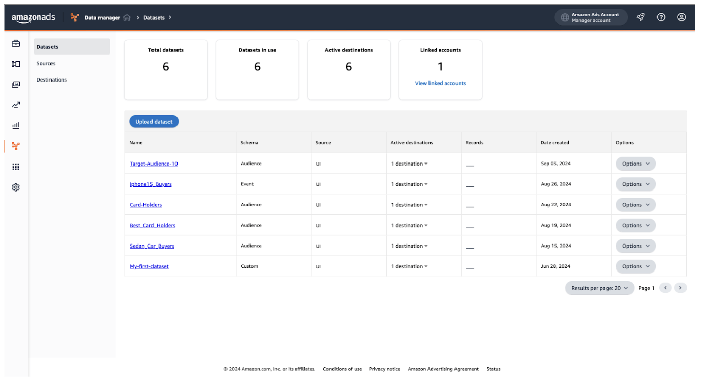Open the trending arrow icon in sidebar

(16, 105)
